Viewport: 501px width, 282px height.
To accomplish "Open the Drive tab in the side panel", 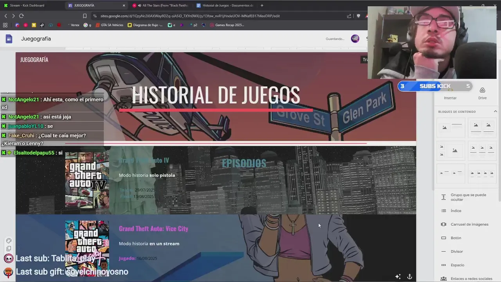I will (x=482, y=93).
